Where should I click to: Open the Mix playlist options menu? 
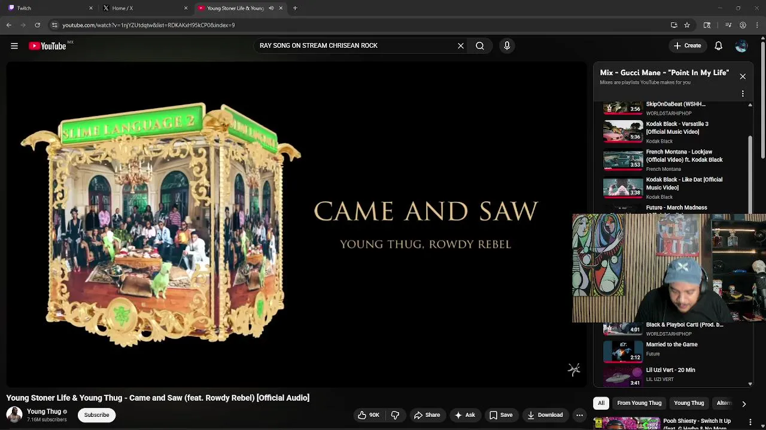coord(743,94)
